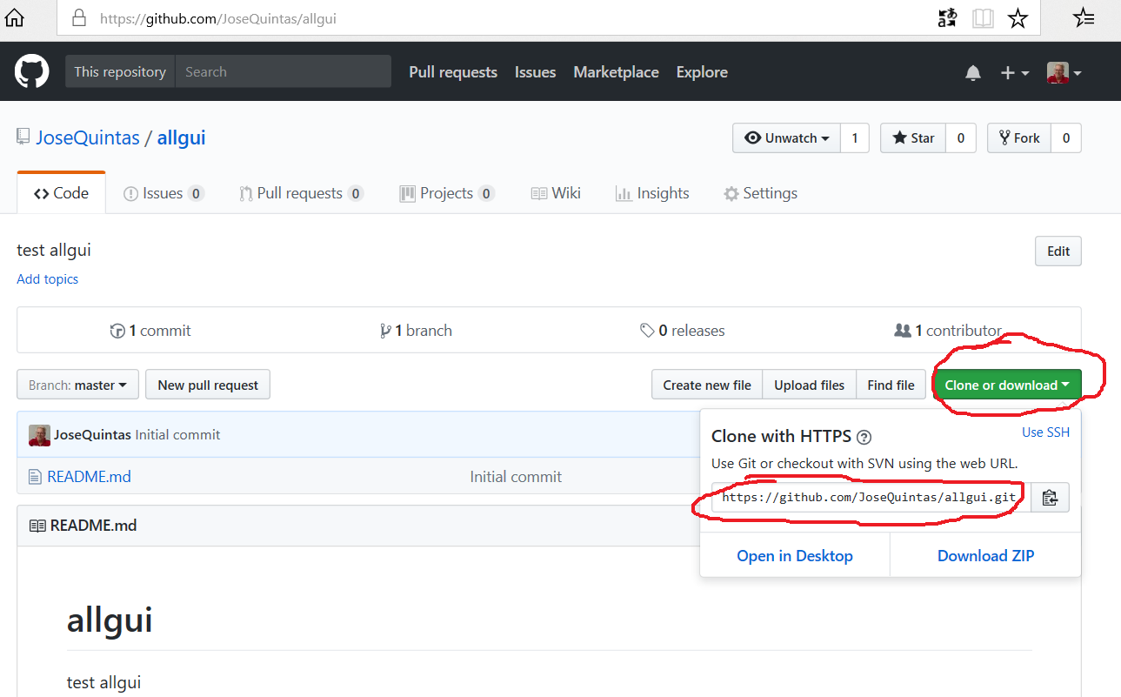
Task: Click the forks count 0
Action: (1066, 138)
